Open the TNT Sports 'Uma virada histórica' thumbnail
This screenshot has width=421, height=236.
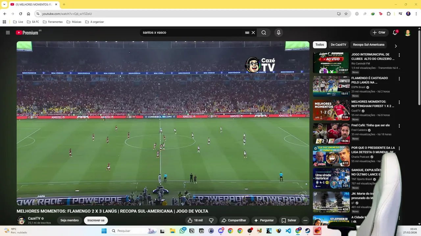coord(331,178)
